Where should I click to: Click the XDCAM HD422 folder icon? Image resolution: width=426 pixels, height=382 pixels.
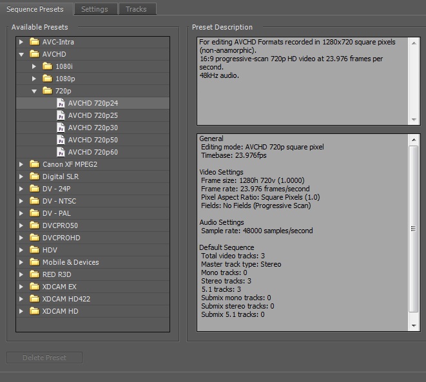pyautogui.click(x=34, y=299)
